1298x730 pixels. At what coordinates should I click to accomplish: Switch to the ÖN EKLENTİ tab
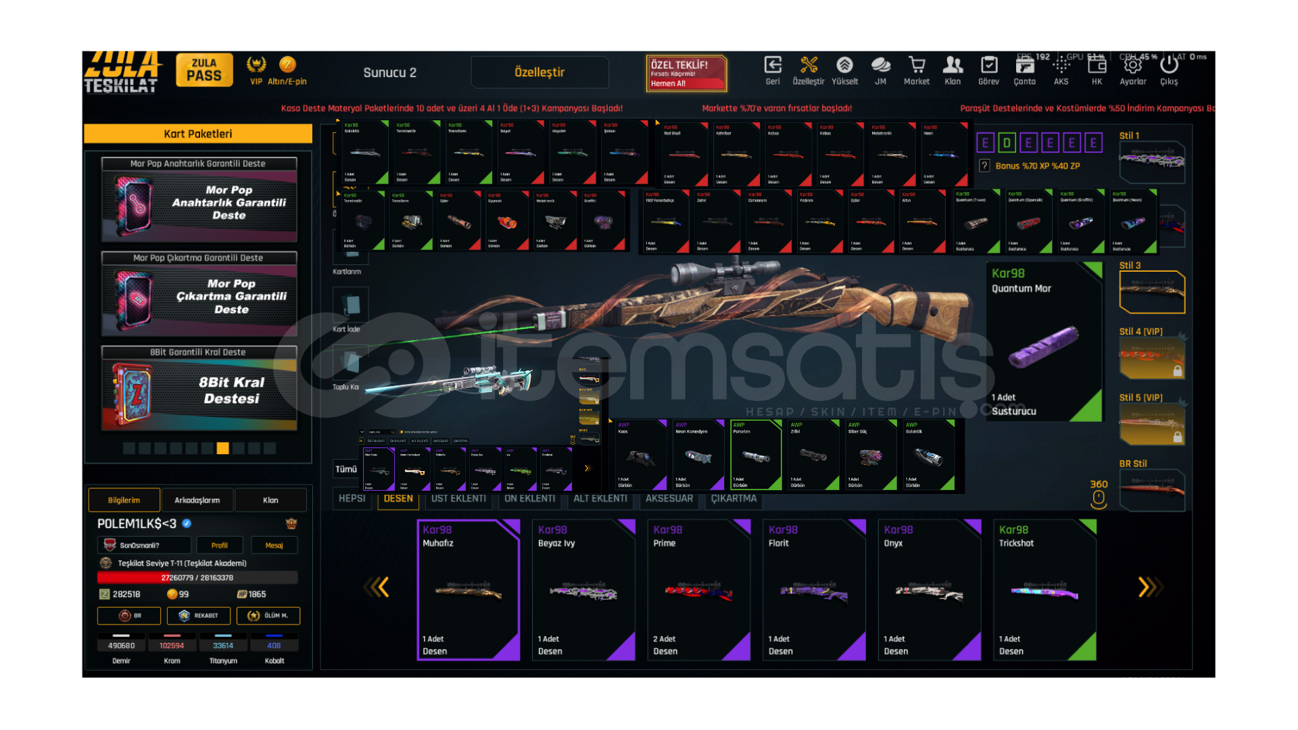coord(530,499)
